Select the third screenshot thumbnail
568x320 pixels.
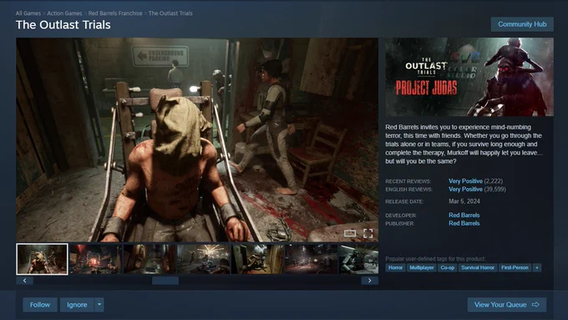(150, 259)
